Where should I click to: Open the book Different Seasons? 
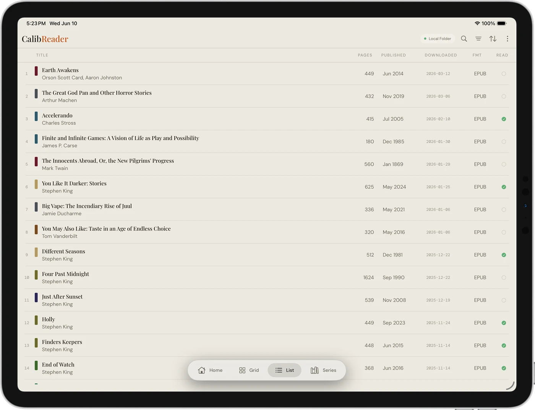click(63, 251)
